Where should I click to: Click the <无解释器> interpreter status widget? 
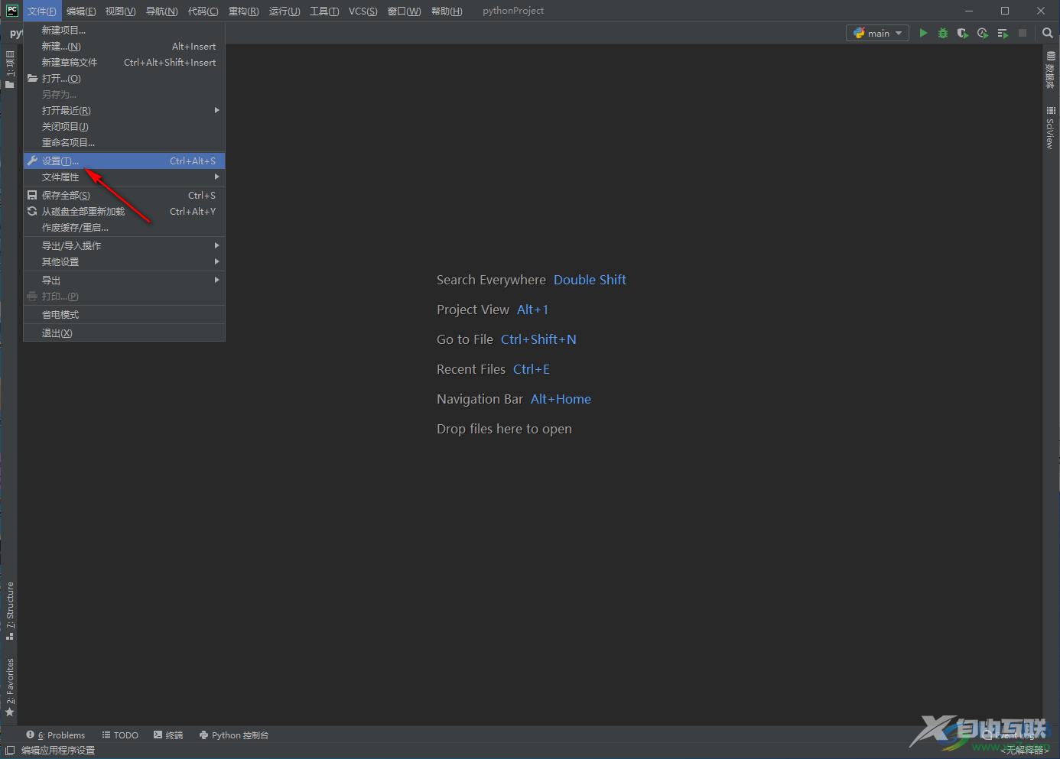click(x=1025, y=751)
